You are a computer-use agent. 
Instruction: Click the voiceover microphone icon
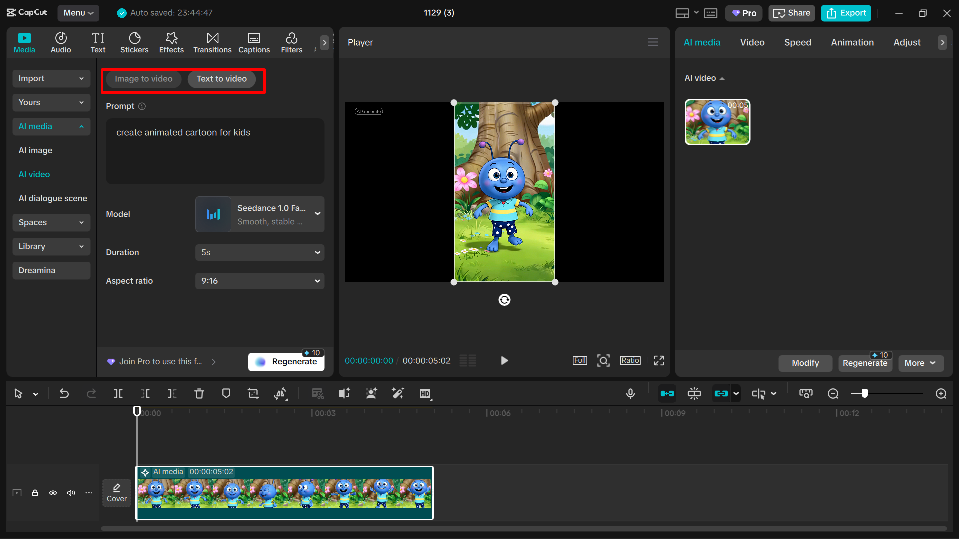(630, 393)
